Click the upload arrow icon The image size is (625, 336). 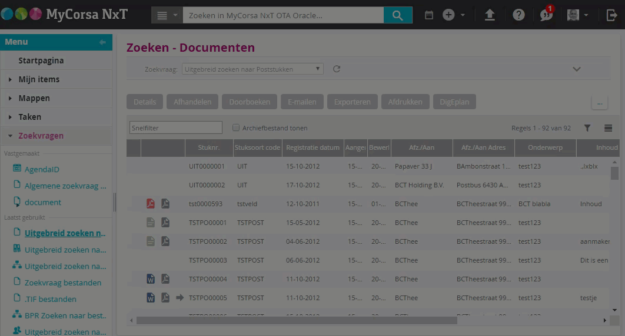490,15
